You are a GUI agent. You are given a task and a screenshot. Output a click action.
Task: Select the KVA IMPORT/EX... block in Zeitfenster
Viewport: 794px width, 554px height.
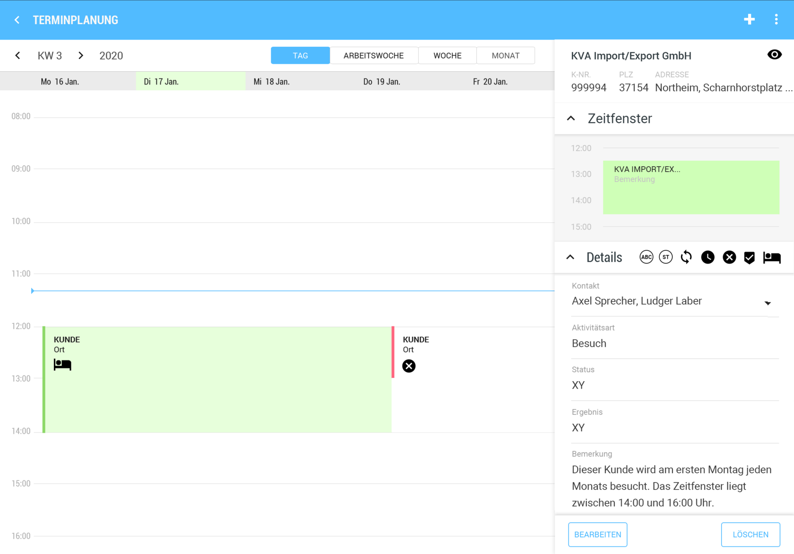pos(691,188)
